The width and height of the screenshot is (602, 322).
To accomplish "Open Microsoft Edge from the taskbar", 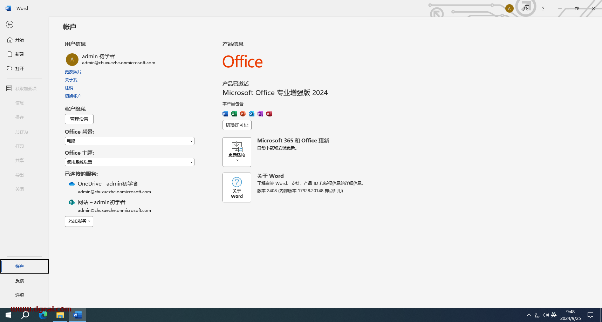I will pyautogui.click(x=43, y=315).
